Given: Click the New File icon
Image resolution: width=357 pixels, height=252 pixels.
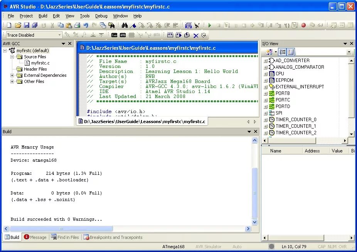Looking at the screenshot, I should coord(9,25).
